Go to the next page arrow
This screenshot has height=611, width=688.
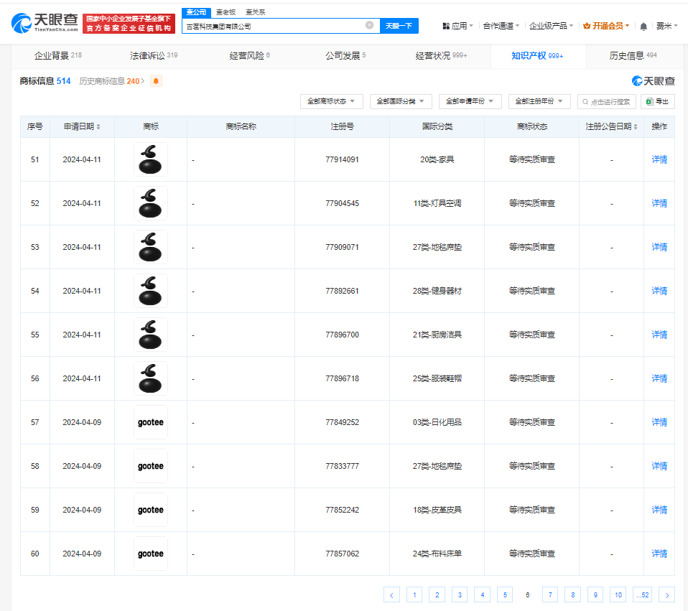click(666, 594)
